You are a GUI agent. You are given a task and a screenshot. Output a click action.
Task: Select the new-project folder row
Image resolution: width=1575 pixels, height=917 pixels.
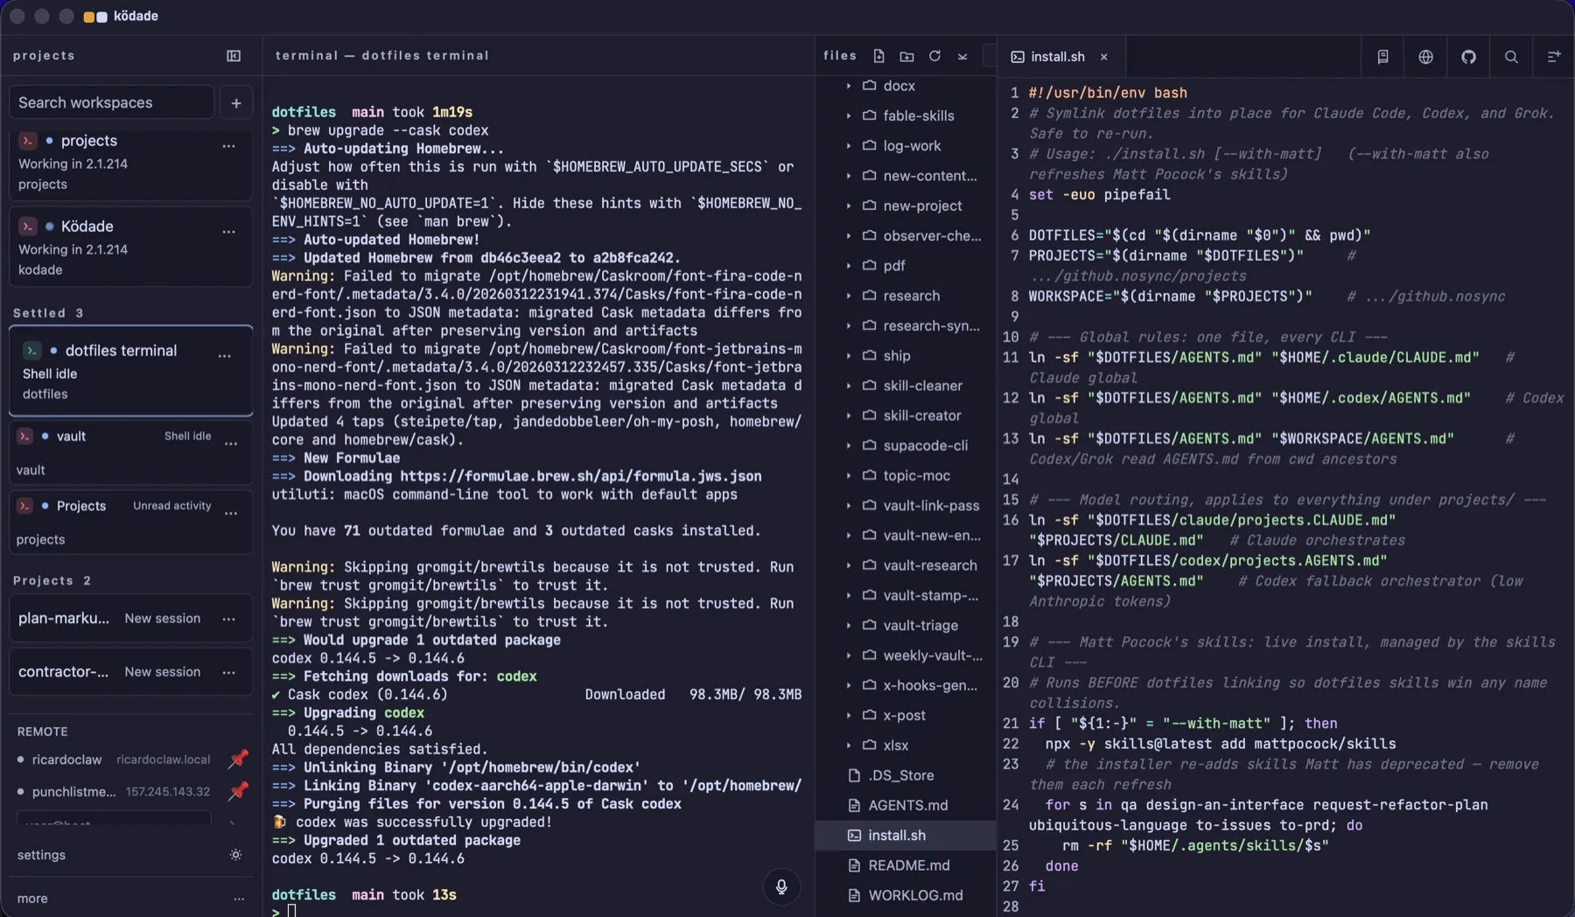tap(905, 206)
